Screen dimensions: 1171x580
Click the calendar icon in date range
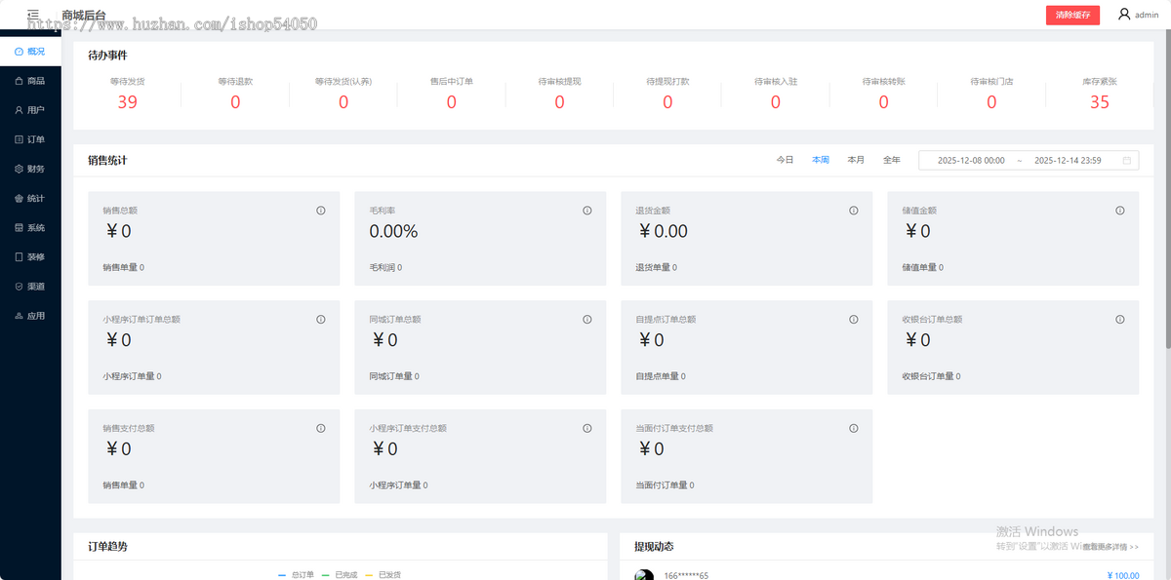coord(1127,160)
